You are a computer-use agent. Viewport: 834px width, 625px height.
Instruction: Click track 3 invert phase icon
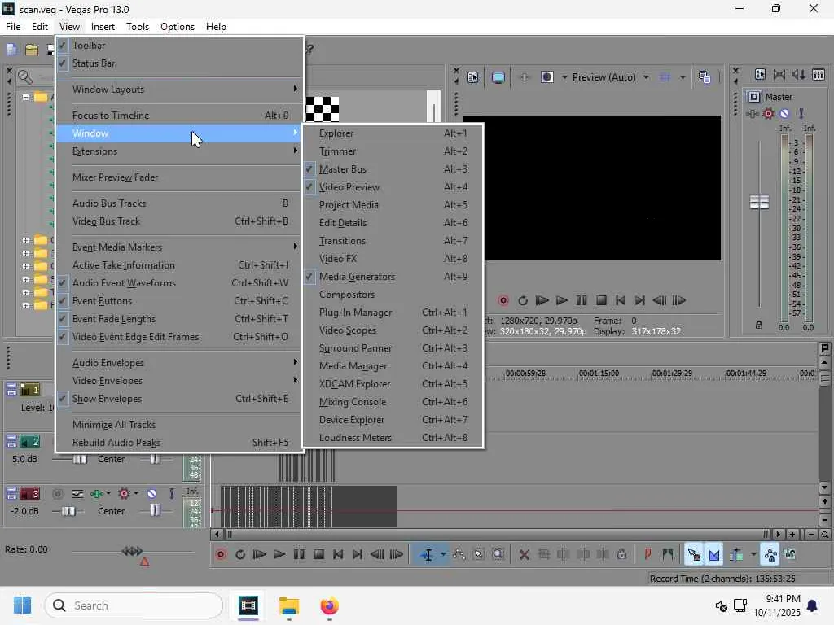77,494
